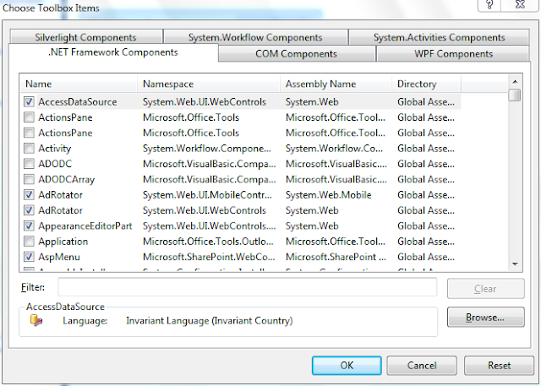Select the ADODC row name

coord(55,164)
